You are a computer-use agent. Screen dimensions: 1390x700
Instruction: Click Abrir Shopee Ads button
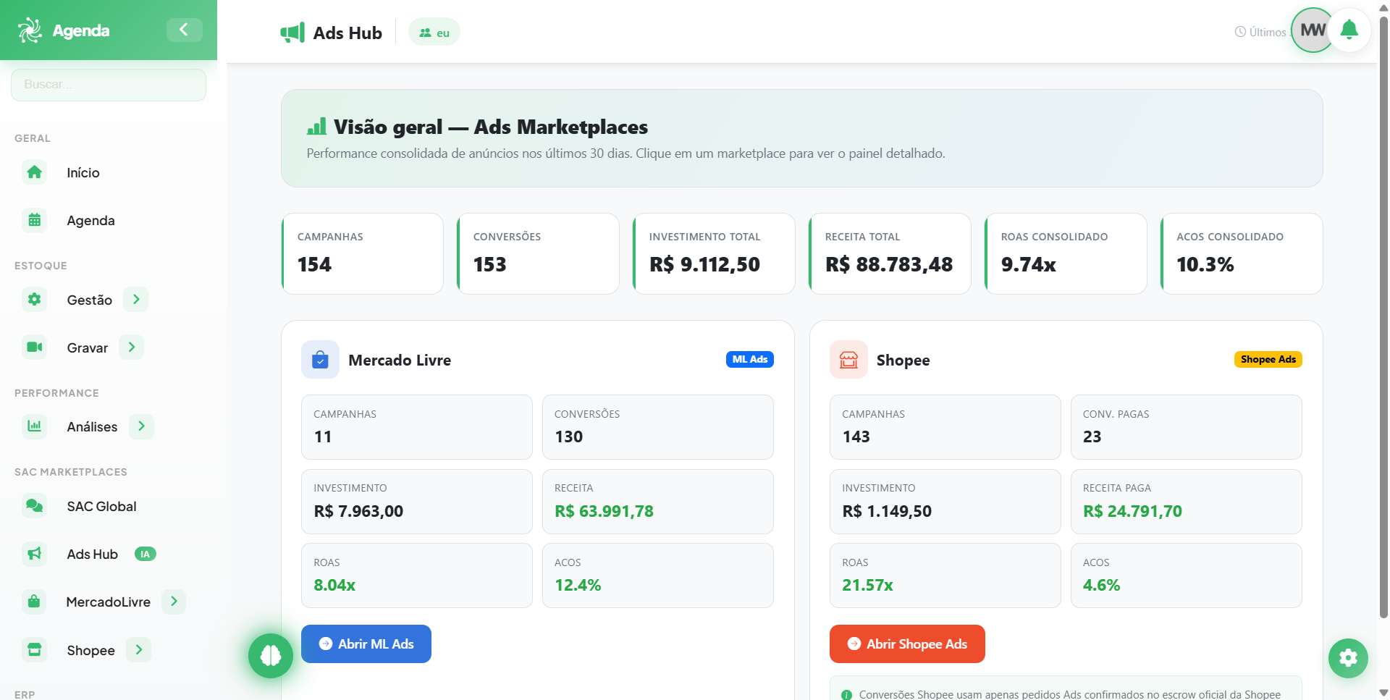pos(907,644)
